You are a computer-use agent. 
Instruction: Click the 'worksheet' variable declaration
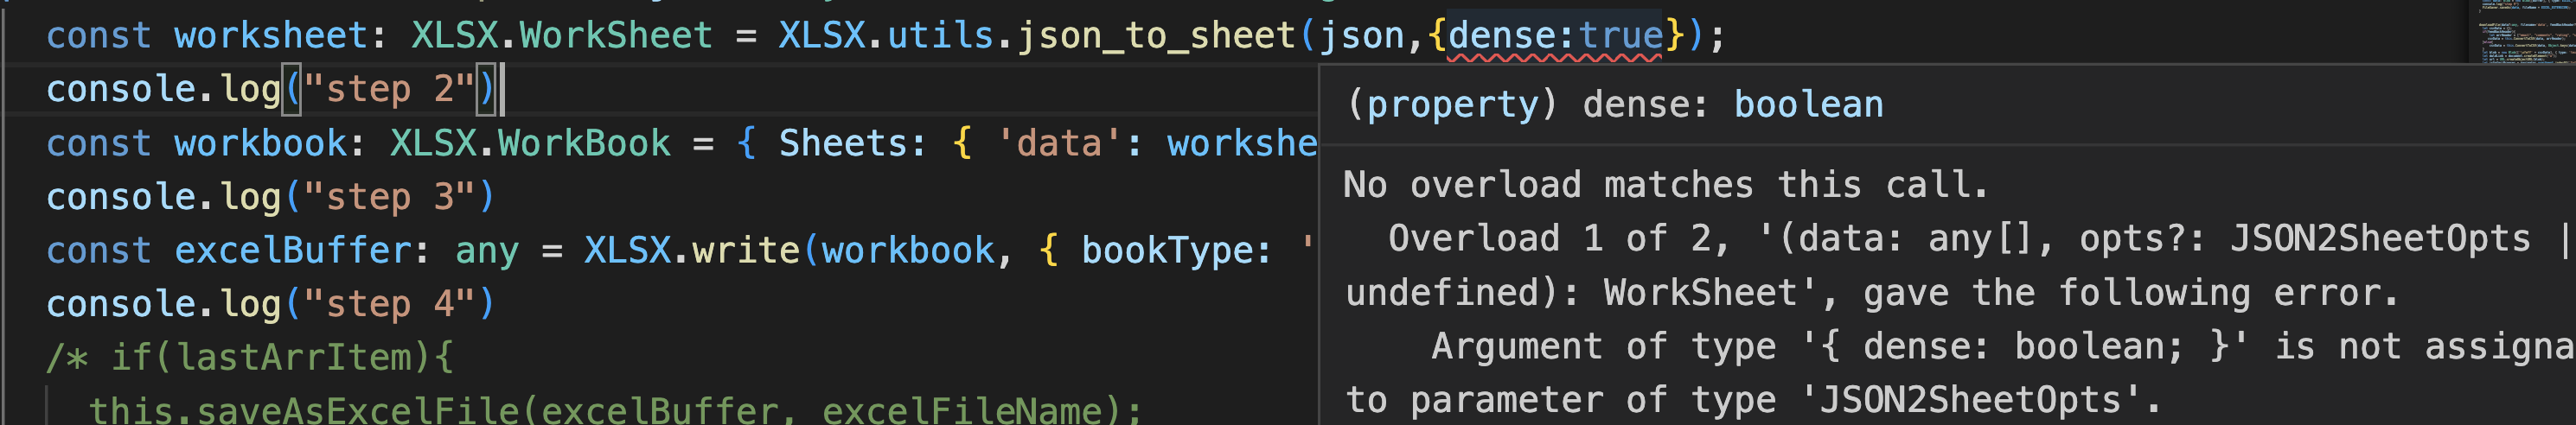pos(271,36)
